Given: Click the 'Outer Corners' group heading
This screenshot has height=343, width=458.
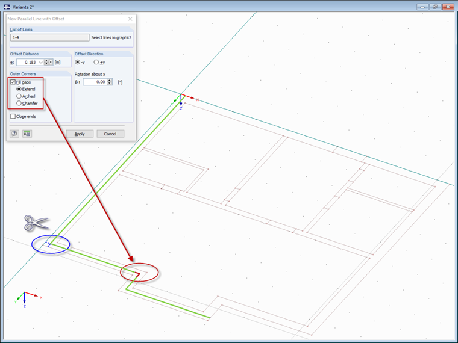Looking at the screenshot, I should click(23, 74).
